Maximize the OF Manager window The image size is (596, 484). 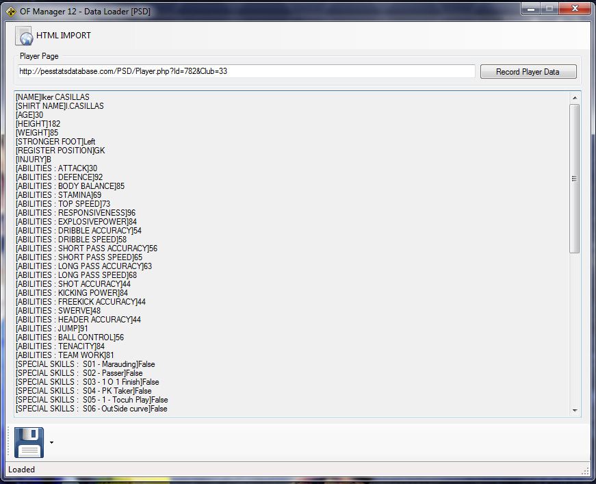[x=548, y=8]
